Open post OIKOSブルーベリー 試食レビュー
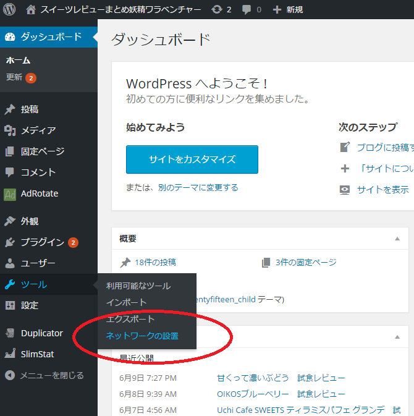 (x=281, y=394)
